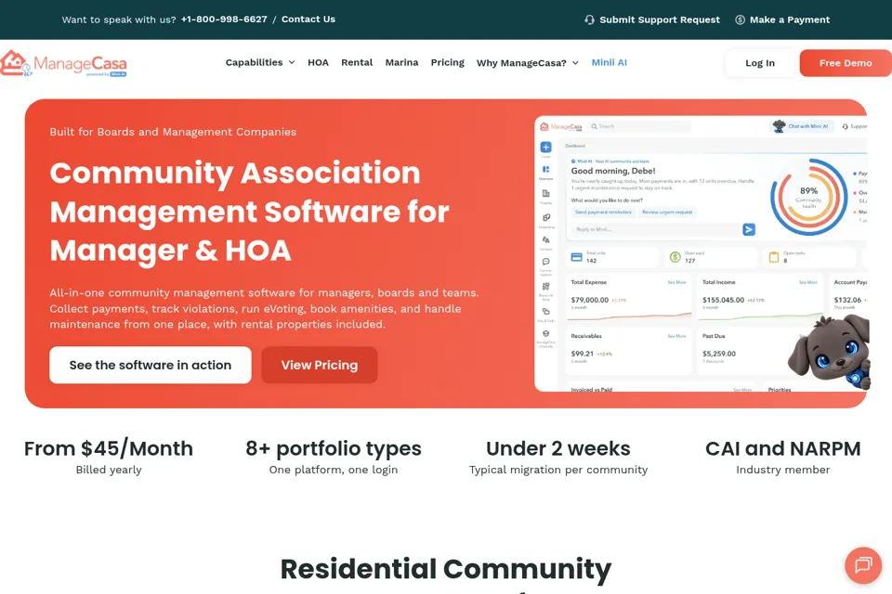The image size is (892, 594).
Task: Click Built for Boards and Management Companies text
Action: click(173, 132)
